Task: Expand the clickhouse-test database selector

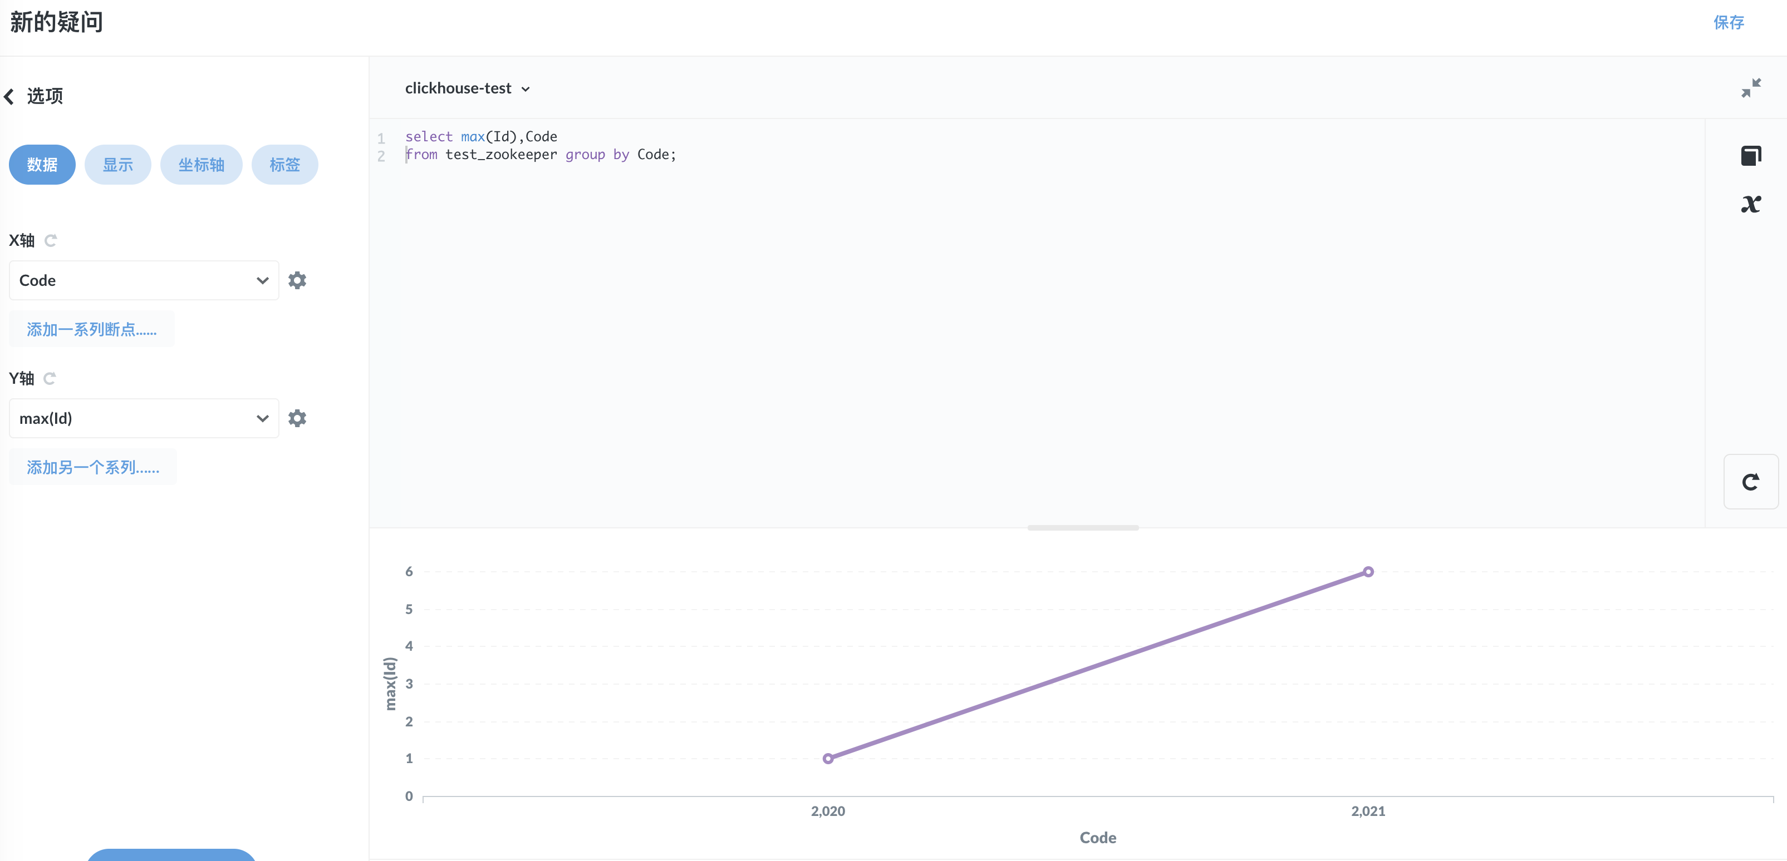Action: (x=467, y=88)
